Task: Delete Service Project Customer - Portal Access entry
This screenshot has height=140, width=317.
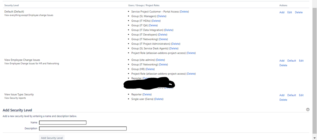Action: 184,11
